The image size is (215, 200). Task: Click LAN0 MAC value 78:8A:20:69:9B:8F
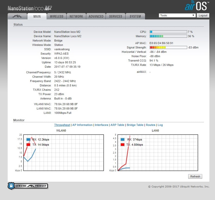point(66,108)
